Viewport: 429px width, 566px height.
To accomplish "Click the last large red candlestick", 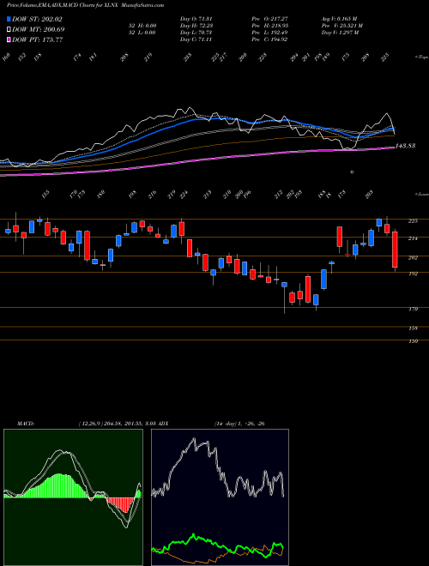I will (x=395, y=250).
